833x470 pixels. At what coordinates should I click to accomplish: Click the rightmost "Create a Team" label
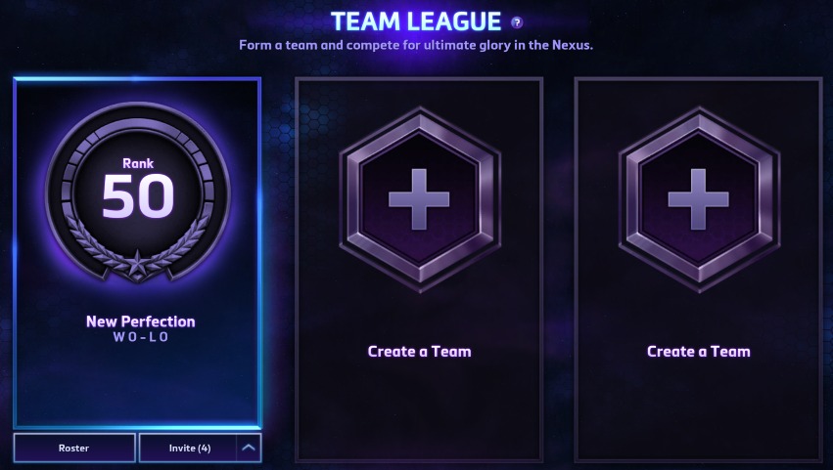tap(698, 351)
